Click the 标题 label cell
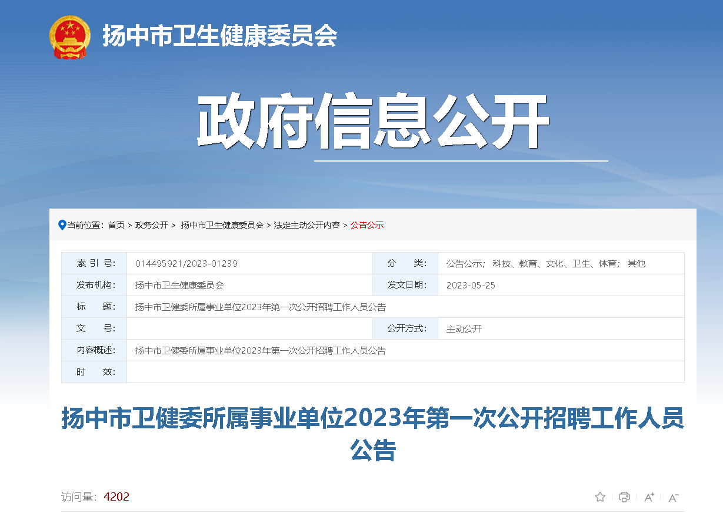Screen dimensions: 723x520 coord(94,307)
